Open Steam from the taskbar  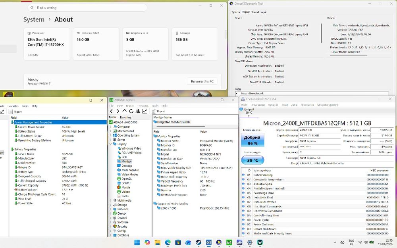point(198,242)
